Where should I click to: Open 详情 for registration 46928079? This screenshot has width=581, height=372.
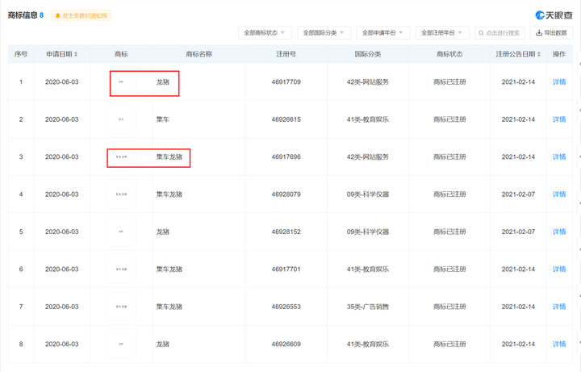[x=559, y=194]
